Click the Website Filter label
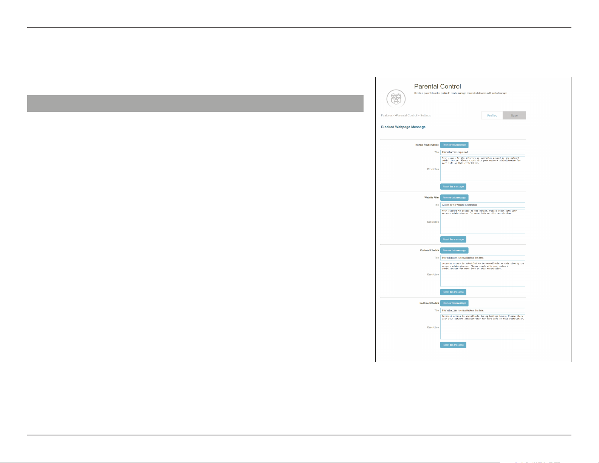The image size is (599, 463). (432, 198)
